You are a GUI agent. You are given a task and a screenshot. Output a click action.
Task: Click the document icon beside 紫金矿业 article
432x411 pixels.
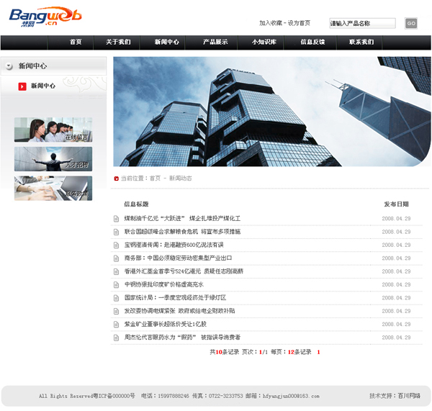point(116,325)
